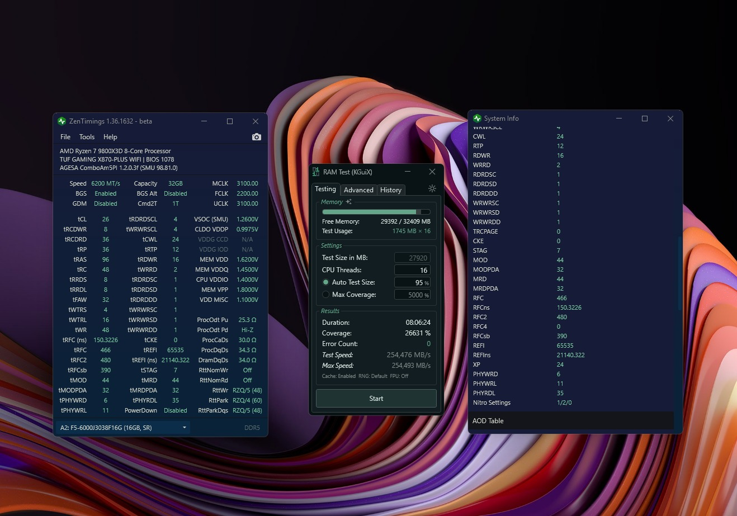Click the Cache, RNG, FPU status line
Viewport: 737px width, 516px height.
click(x=365, y=376)
